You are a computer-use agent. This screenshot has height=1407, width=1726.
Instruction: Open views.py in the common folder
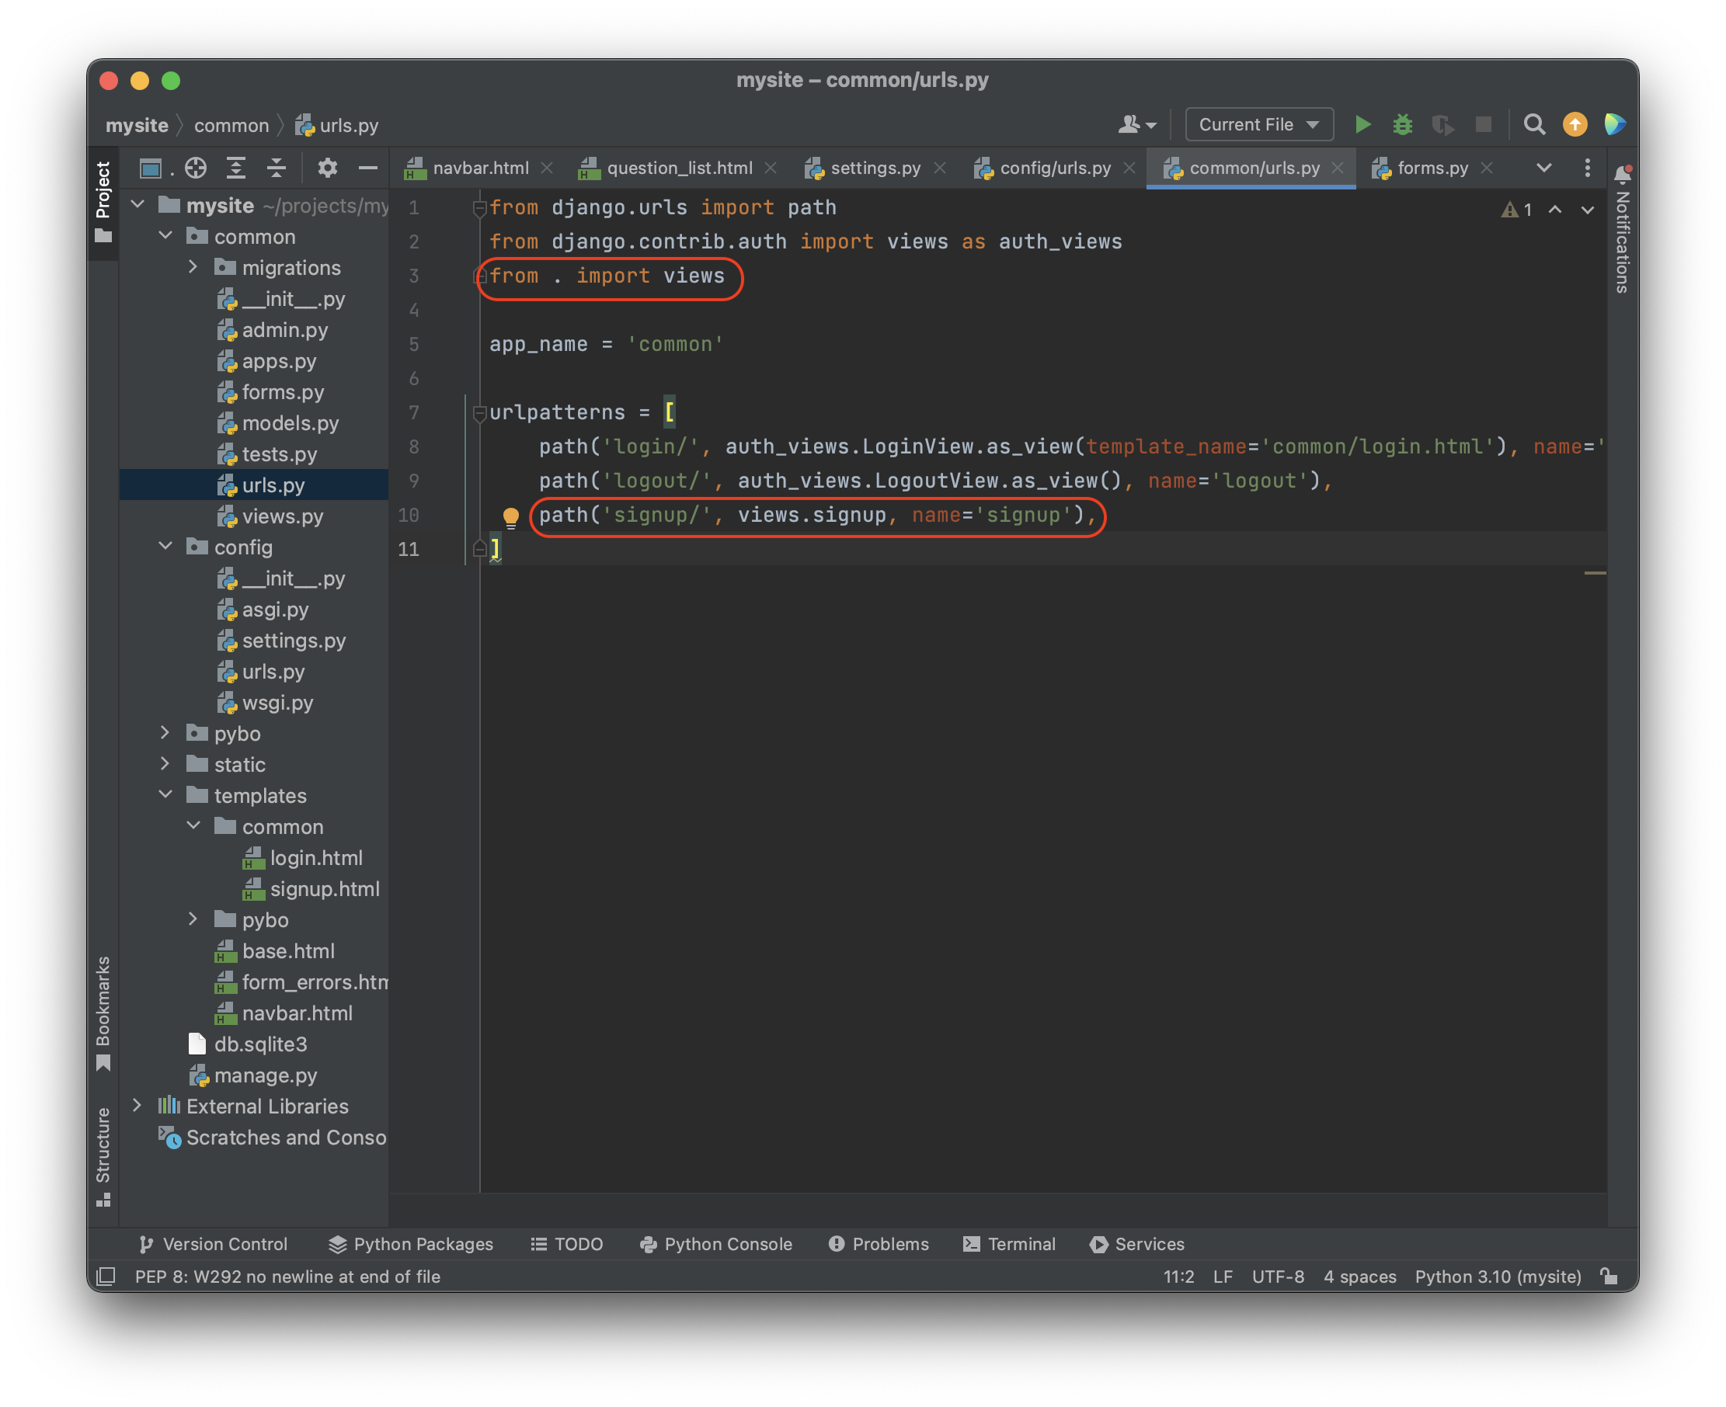click(282, 516)
